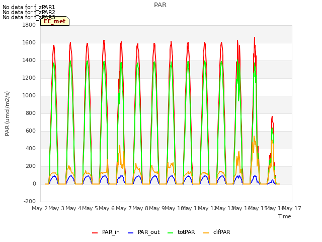Click the Time x-axis label

pyautogui.click(x=285, y=216)
